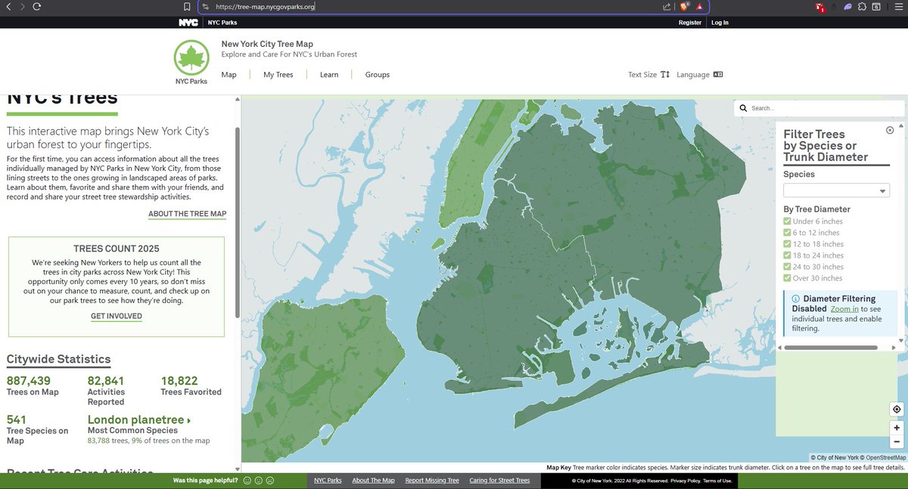Click the Log In link

click(x=720, y=23)
